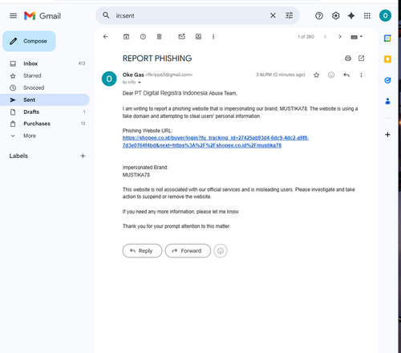Viewport: 401px width, 353px height.
Task: Go to the older conversation arrow
Action: (x=340, y=37)
